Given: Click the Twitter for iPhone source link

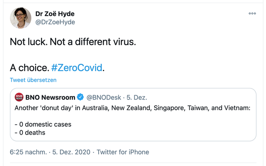Looking at the screenshot, I should coord(123,152).
